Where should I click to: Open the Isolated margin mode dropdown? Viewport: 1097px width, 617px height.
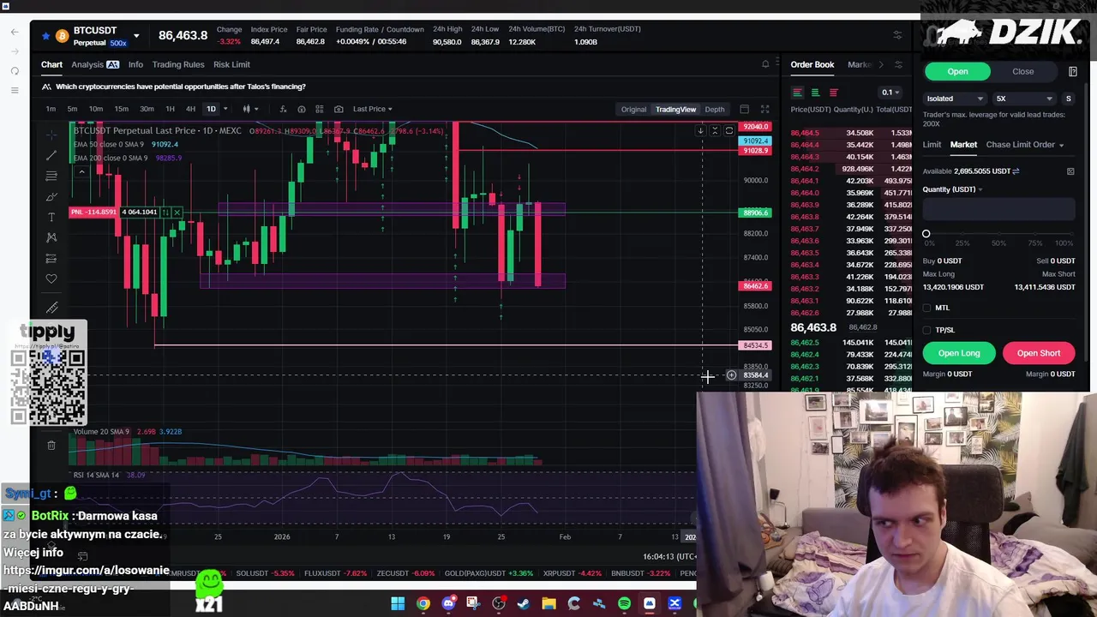pos(955,99)
